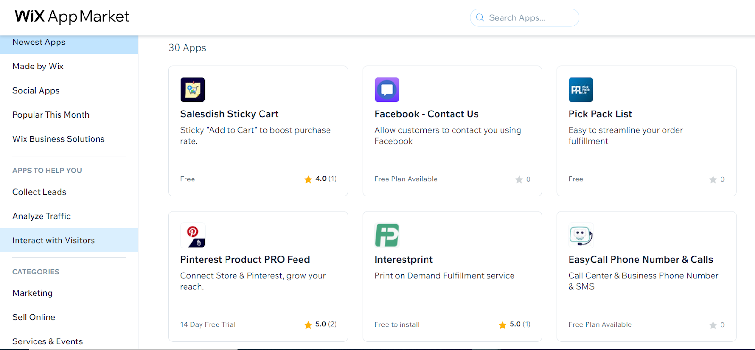Viewport: 755px width, 350px height.
Task: Click the Interestprint app title
Action: click(x=403, y=259)
